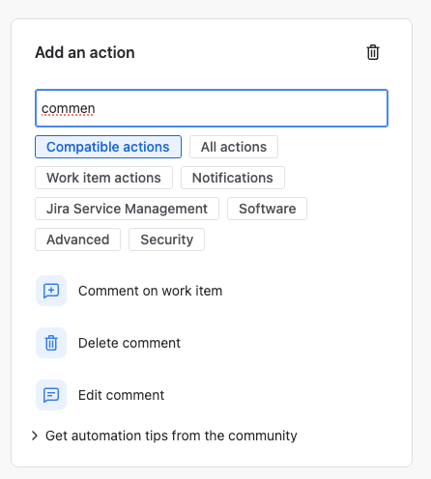
Task: Click the typed word 'commen' in search
Action: [x=69, y=108]
